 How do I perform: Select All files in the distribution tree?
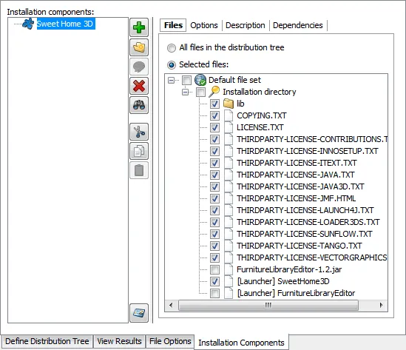pyautogui.click(x=172, y=48)
